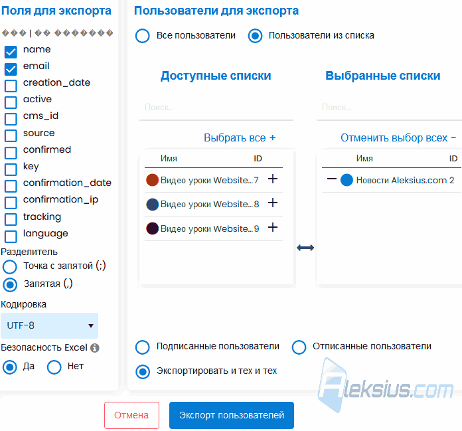This screenshot has height=431, width=462.
Task: Click the Отмена button
Action: coord(131,415)
